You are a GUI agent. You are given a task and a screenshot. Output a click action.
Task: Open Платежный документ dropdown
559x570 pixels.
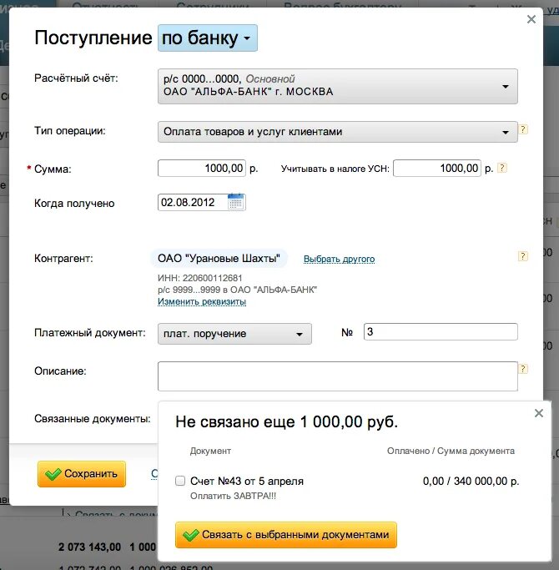pyautogui.click(x=234, y=333)
